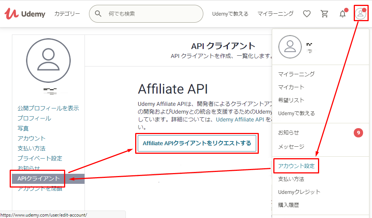This screenshot has height=218, width=372.
Task: Open the プロフィール sidebar link
Action: tap(34, 118)
